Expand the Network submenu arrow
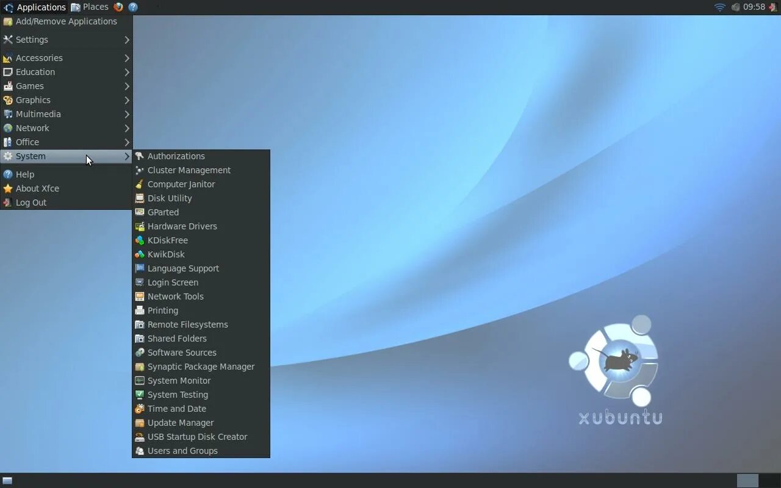This screenshot has height=488, width=781. tap(127, 128)
